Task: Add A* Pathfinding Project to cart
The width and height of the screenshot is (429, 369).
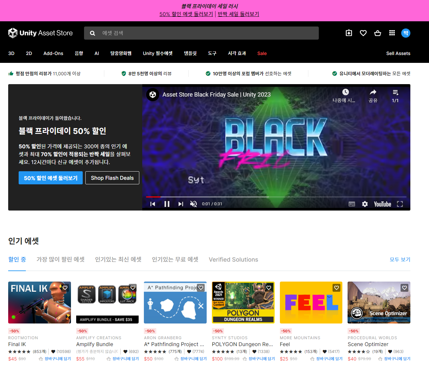Action: [191, 359]
